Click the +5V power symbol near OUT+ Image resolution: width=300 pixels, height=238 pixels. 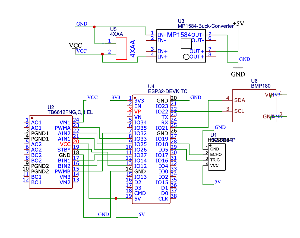coord(238,24)
